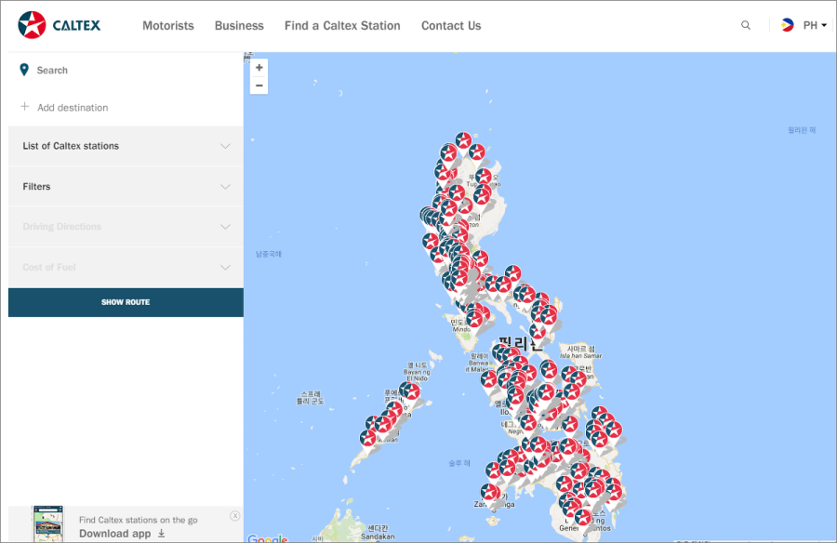
Task: Open the Contact Us page
Action: pos(451,26)
